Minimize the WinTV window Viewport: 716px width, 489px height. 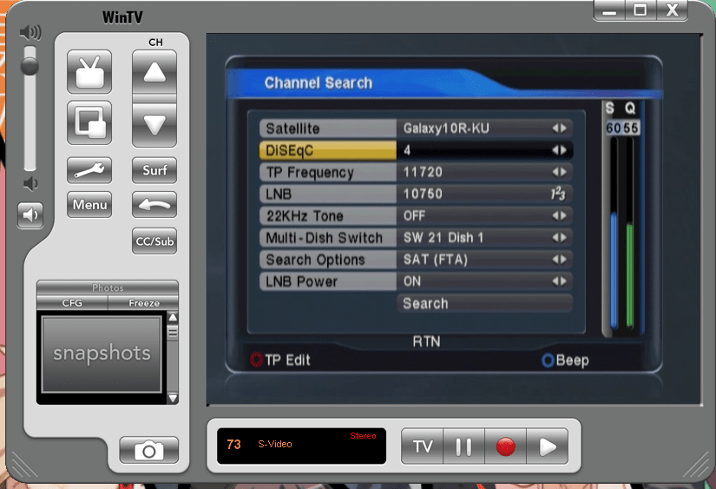(x=609, y=10)
